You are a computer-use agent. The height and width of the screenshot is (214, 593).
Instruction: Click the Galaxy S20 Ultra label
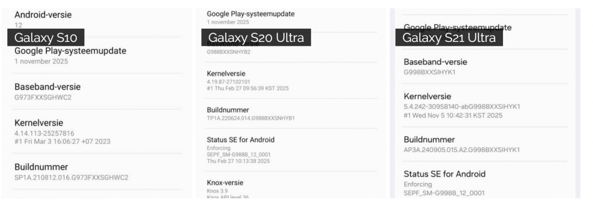click(256, 37)
